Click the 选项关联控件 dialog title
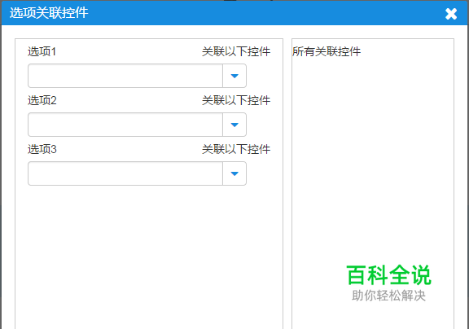 [x=49, y=13]
